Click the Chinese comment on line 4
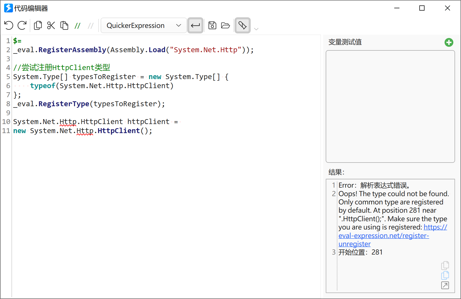 click(62, 68)
